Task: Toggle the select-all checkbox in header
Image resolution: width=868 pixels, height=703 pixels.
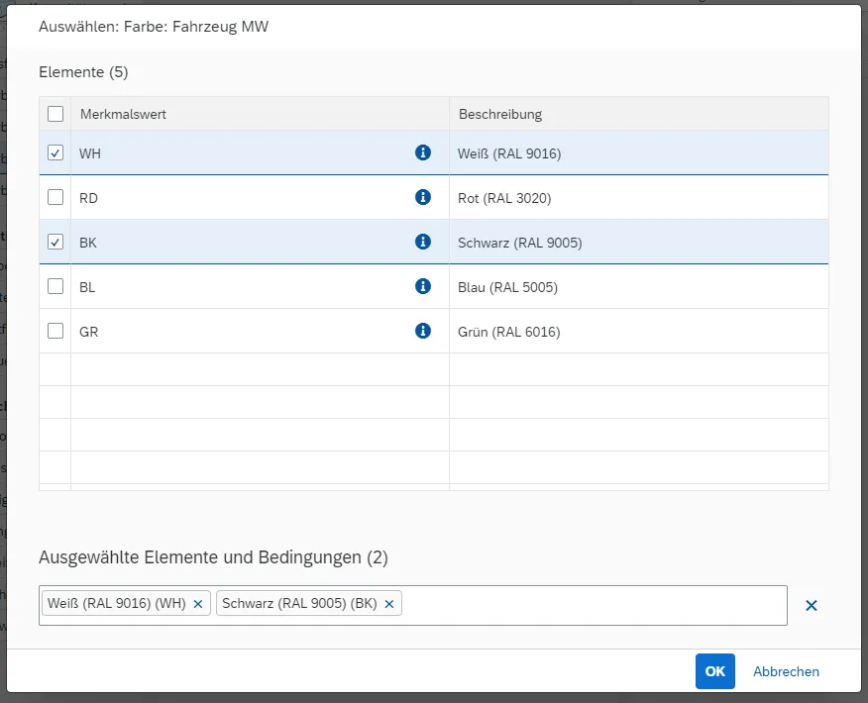Action: (x=55, y=114)
